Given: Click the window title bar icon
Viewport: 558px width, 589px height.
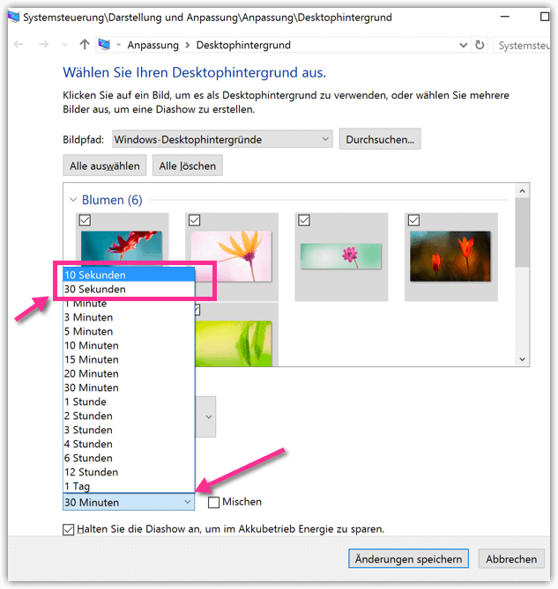Looking at the screenshot, I should point(14,18).
